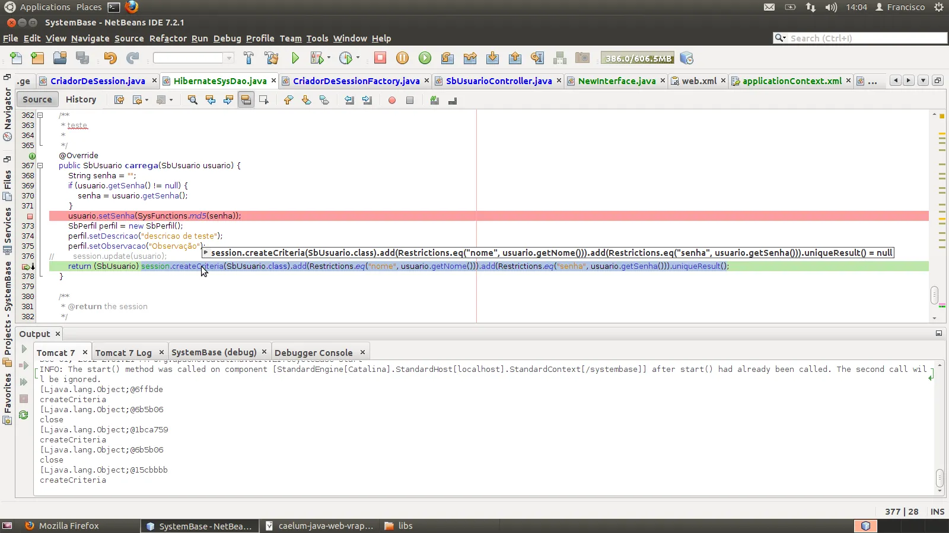Minimize the Output panel
949x533 pixels.
point(939,333)
